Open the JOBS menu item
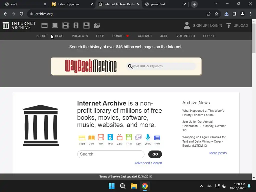The width and height of the screenshot is (256, 192). 164,36
